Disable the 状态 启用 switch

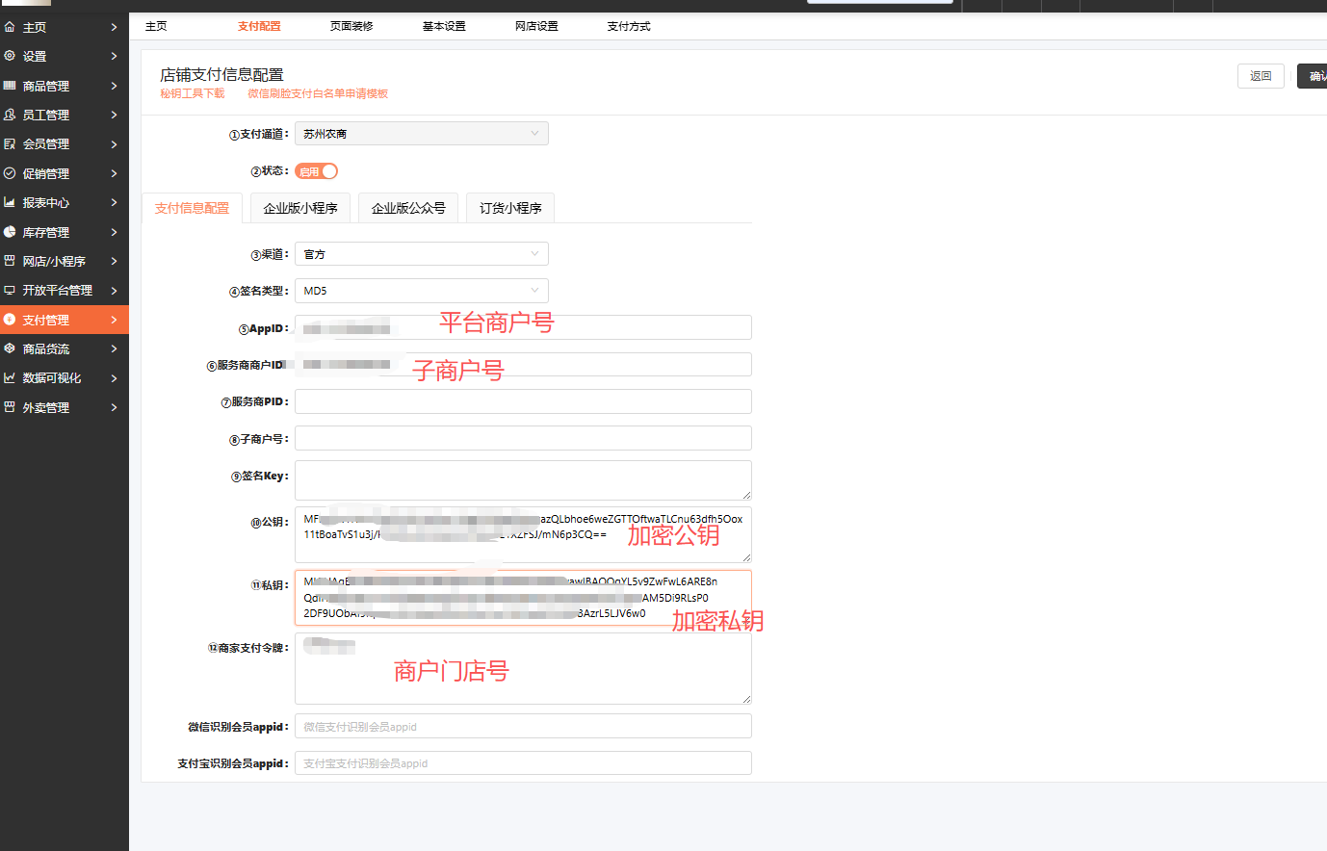(x=317, y=171)
